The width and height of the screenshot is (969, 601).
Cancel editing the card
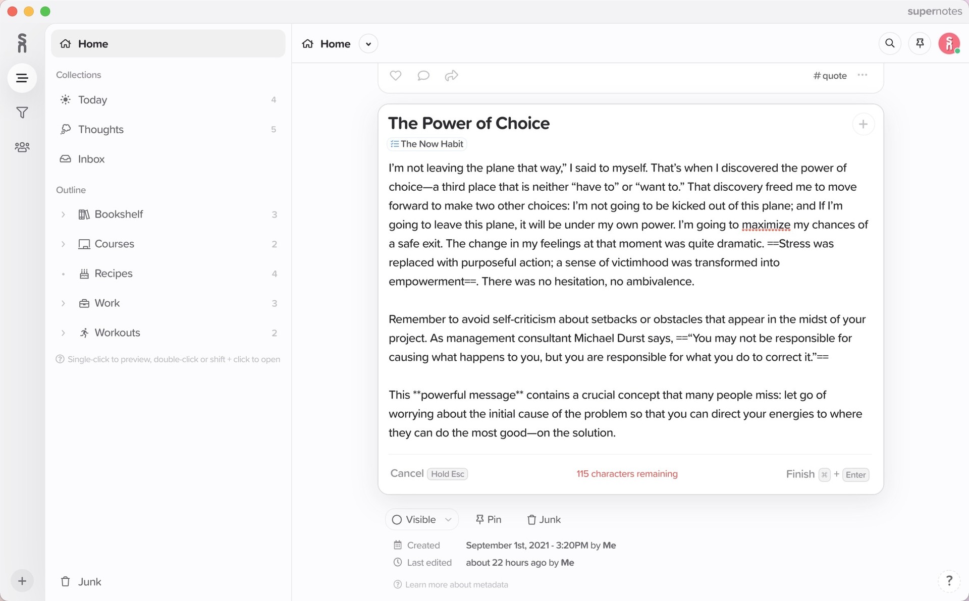tap(406, 473)
